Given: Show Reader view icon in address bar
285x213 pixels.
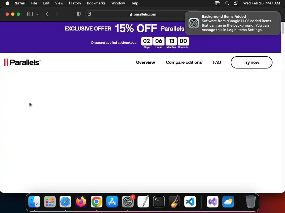Looking at the screenshot, I should [89, 14].
